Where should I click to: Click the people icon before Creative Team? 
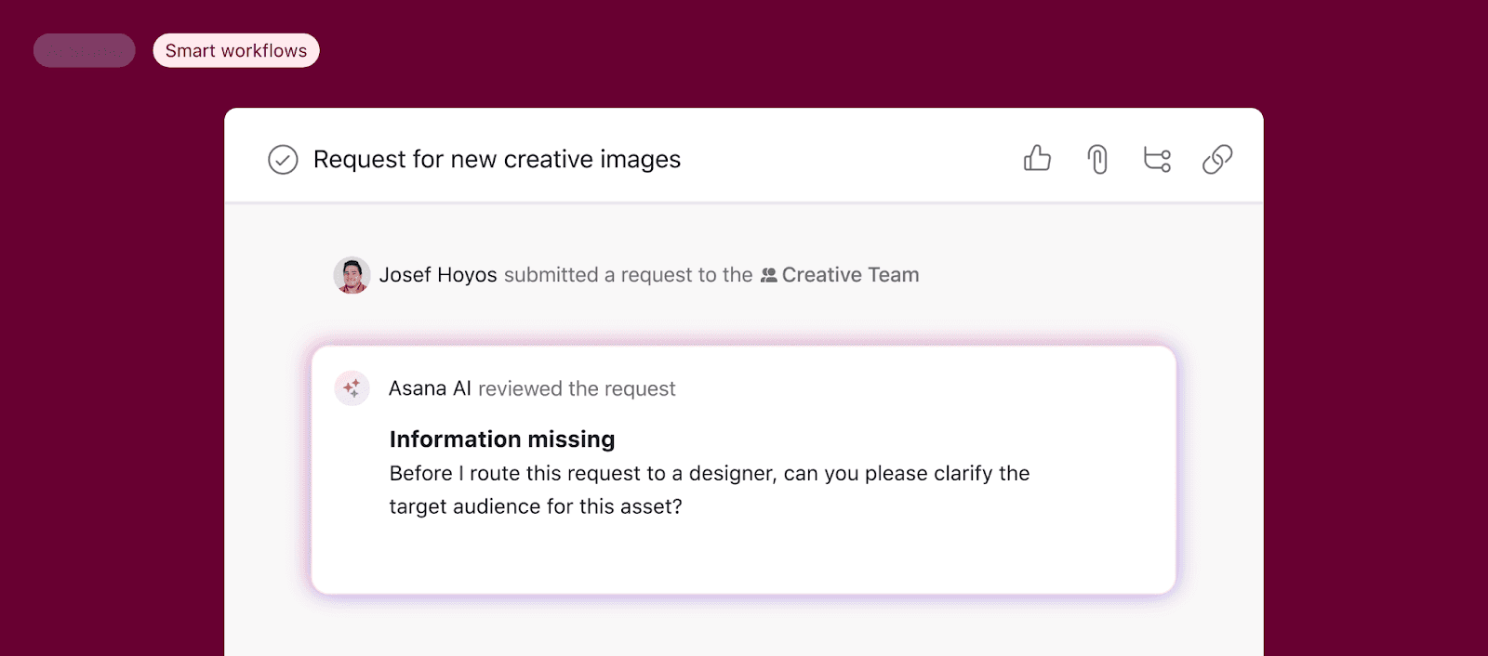click(768, 275)
